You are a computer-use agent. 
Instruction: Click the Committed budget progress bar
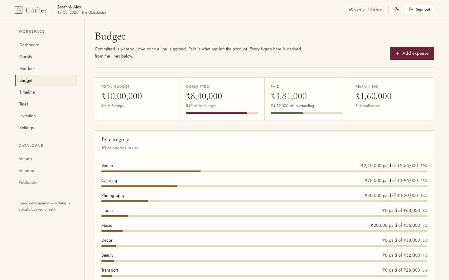[x=222, y=113]
